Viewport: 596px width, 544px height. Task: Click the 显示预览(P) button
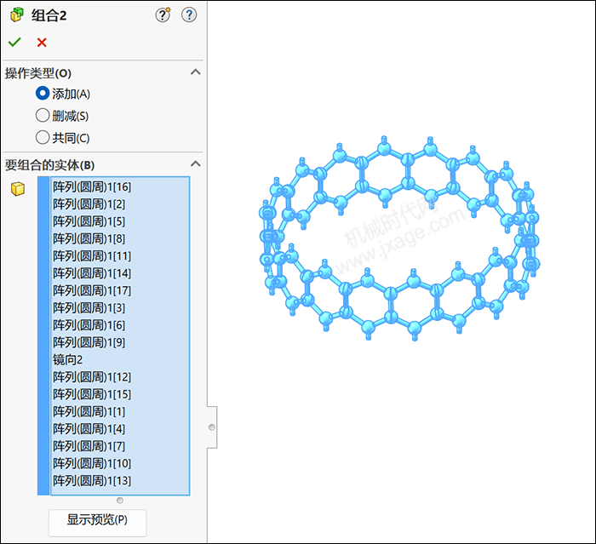(x=97, y=523)
